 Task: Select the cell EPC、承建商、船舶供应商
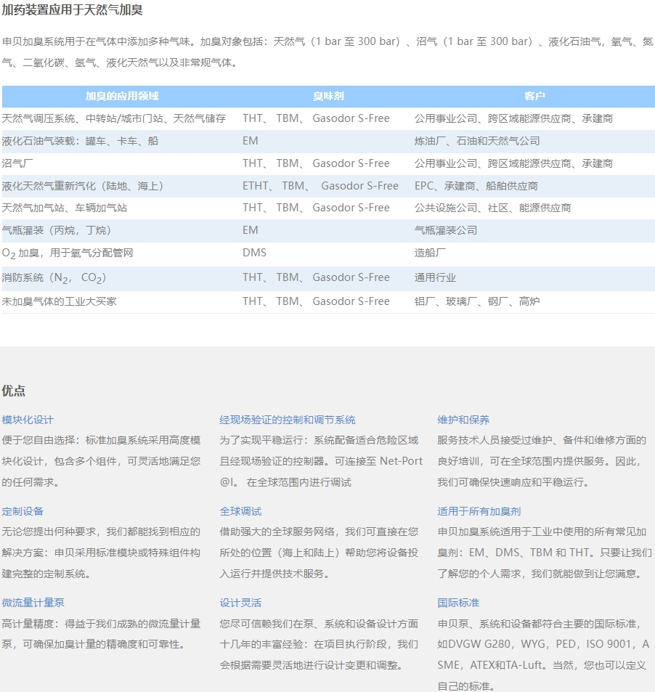(x=476, y=186)
